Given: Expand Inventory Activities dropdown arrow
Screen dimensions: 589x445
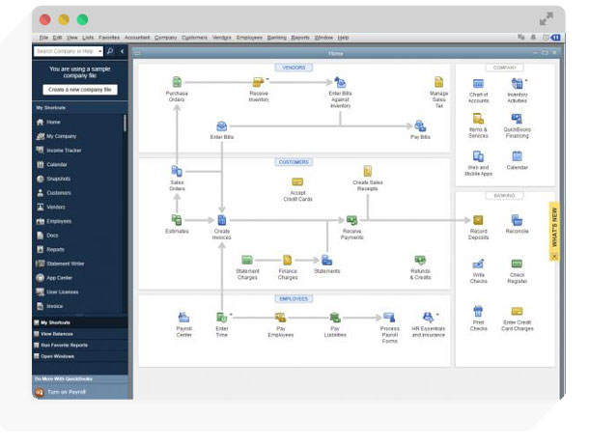Looking at the screenshot, I should (526, 80).
